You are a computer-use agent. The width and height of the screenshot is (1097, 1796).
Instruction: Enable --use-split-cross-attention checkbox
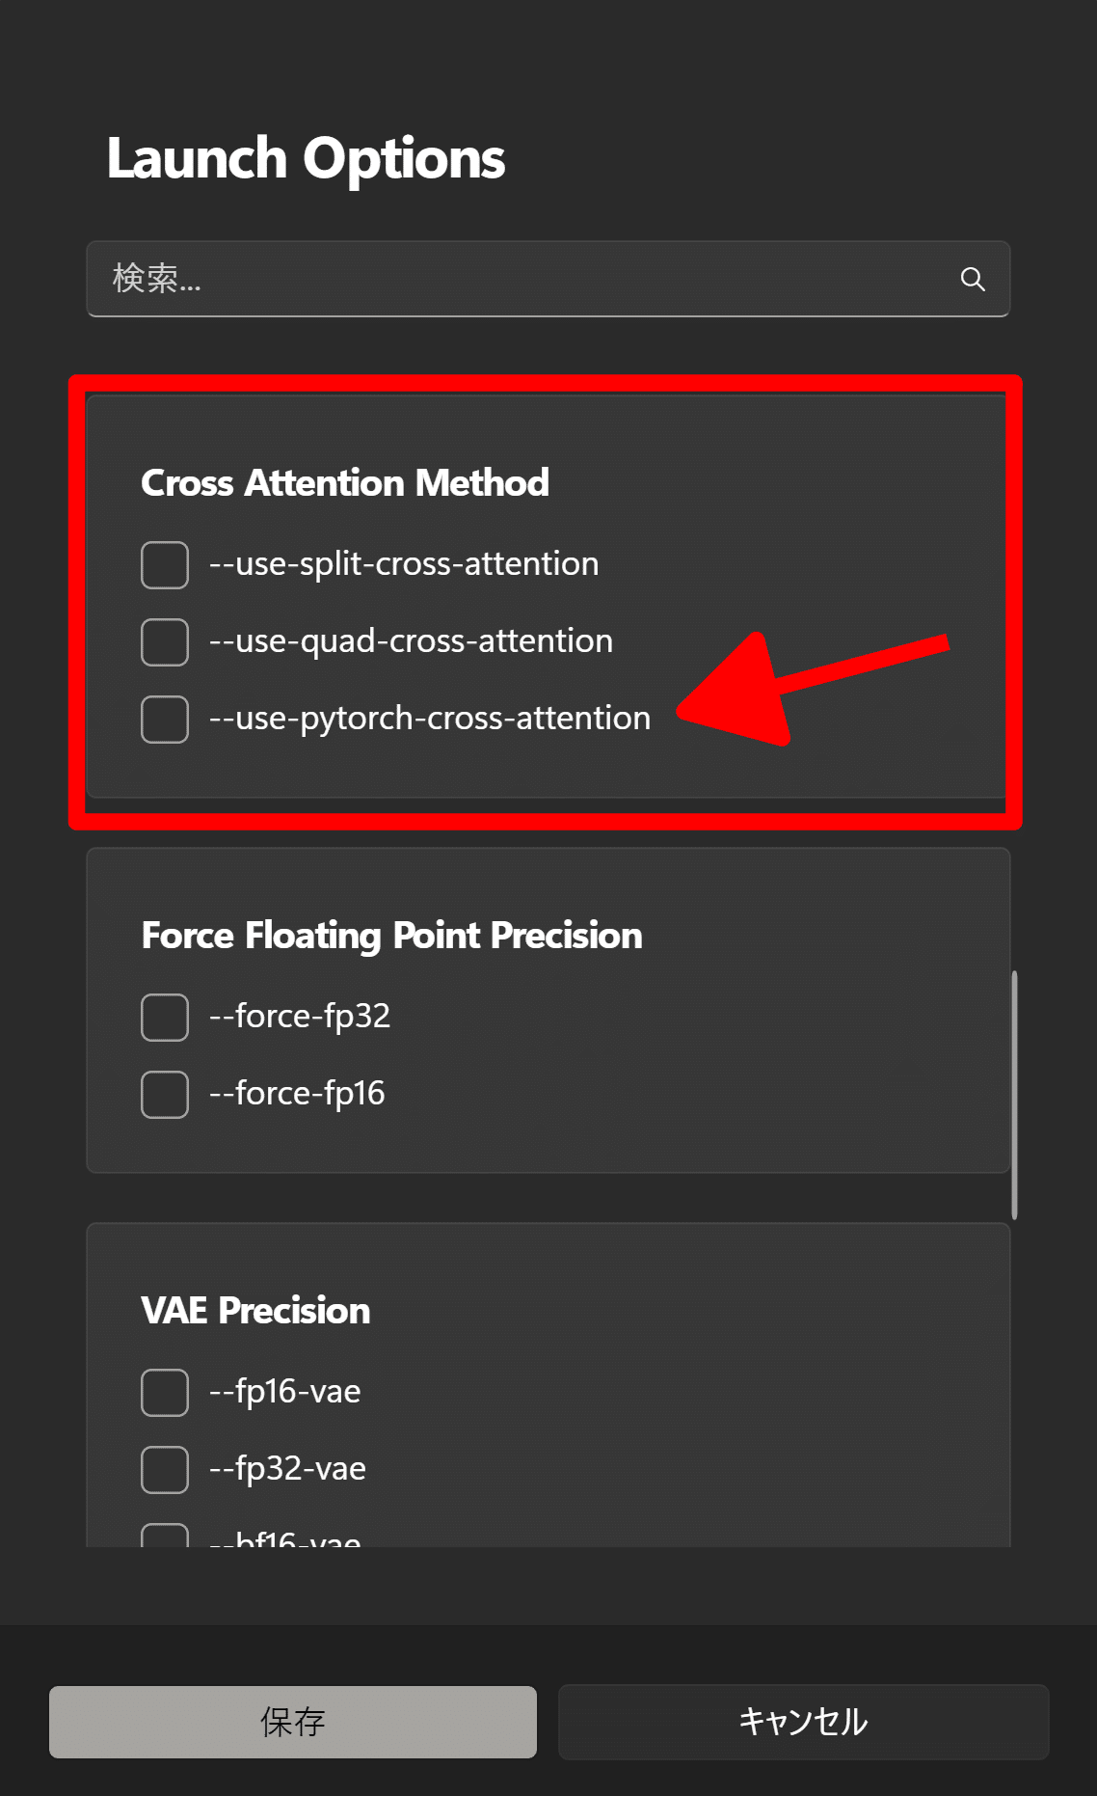point(165,565)
